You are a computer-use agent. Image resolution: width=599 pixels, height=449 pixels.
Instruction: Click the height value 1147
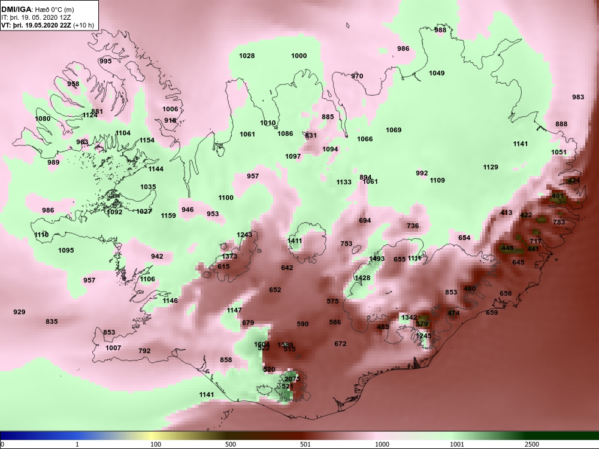234,310
